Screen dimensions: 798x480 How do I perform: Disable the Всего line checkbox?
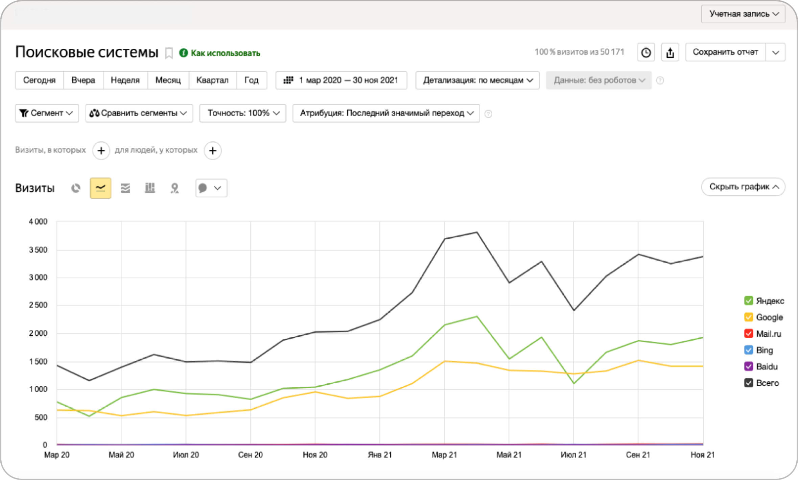pos(749,383)
